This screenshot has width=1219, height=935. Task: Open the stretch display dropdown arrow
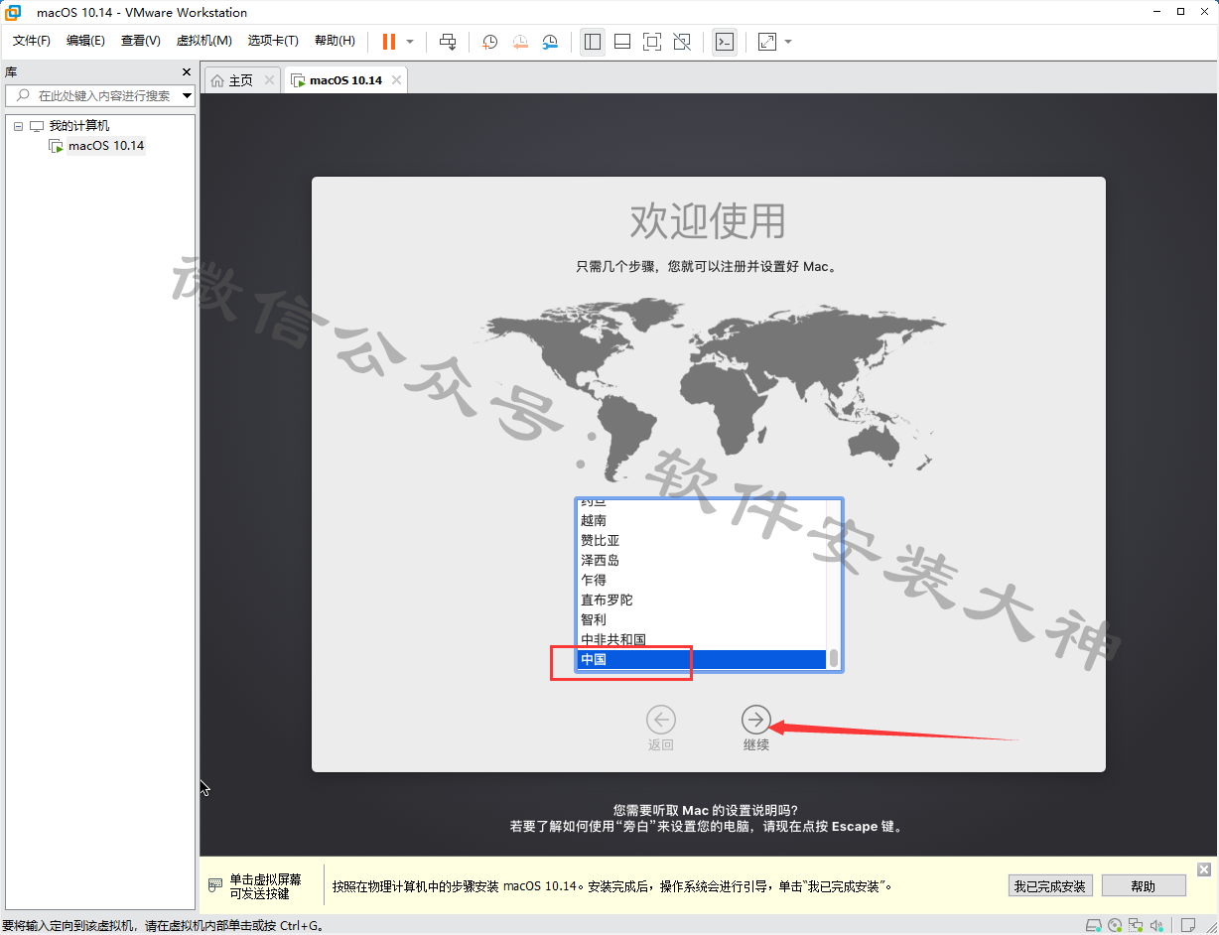point(788,42)
